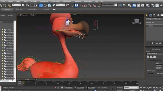The image size is (163, 91).
Task: Click the Mirror tool icon
Action: pos(120,5)
